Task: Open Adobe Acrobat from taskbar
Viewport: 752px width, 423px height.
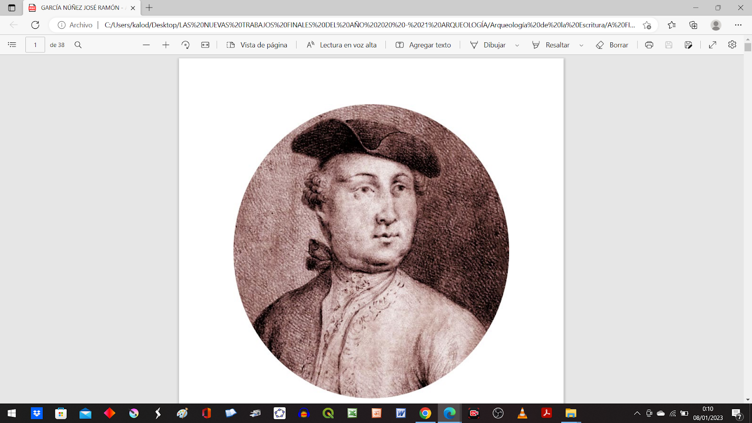Action: [547, 413]
